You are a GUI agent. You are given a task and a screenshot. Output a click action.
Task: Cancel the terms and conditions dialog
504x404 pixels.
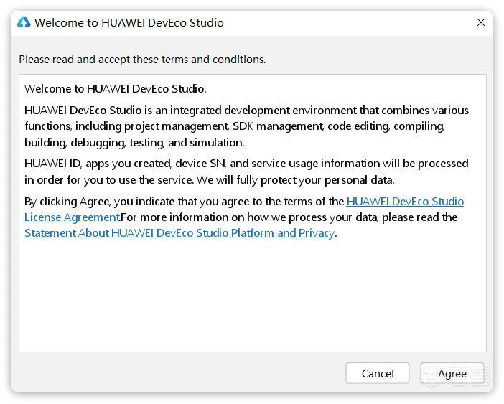point(377,373)
